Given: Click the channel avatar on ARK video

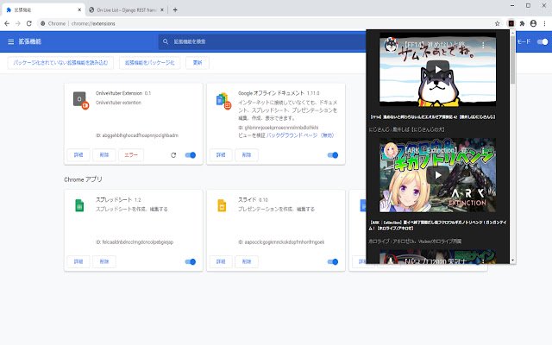Looking at the screenshot, I should [x=391, y=151].
